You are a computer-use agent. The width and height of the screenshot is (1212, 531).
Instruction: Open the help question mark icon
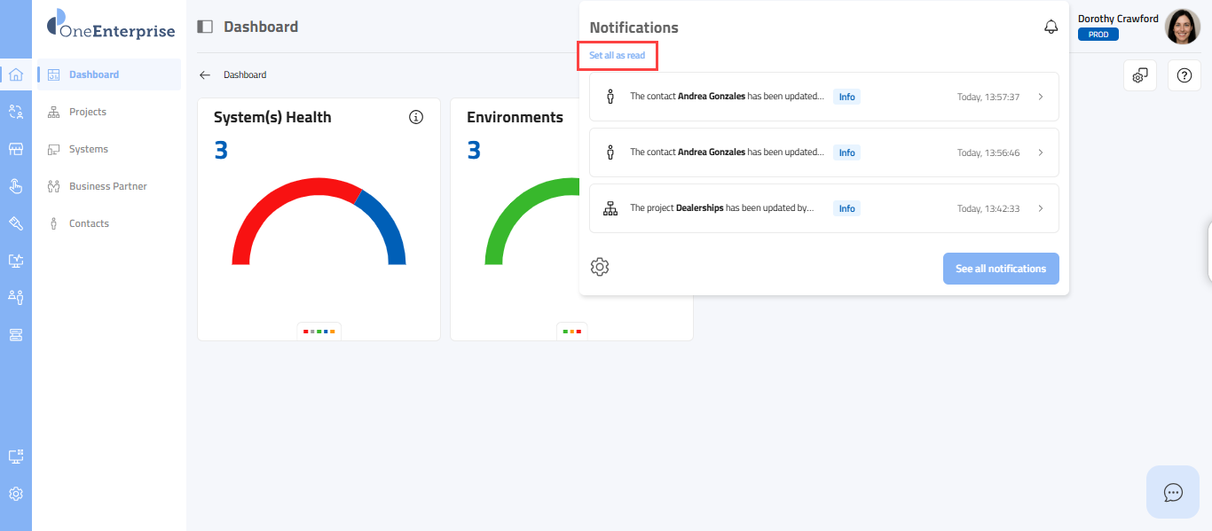point(1184,76)
